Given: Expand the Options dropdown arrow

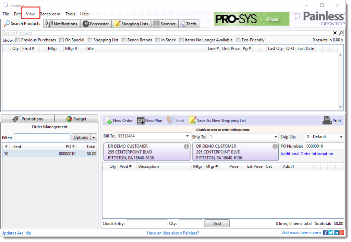Looking at the screenshot, I should (x=94, y=138).
